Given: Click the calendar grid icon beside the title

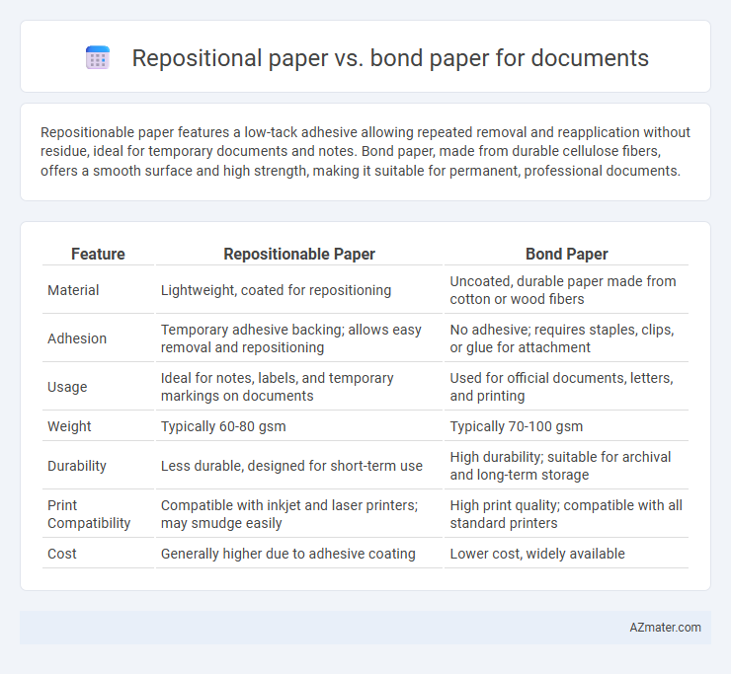Looking at the screenshot, I should [x=98, y=58].
